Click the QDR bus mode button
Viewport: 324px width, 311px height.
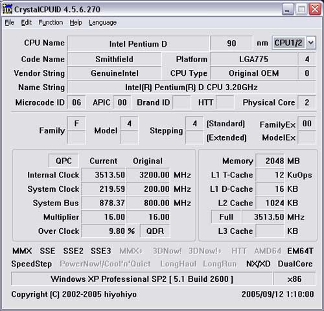(x=155, y=231)
